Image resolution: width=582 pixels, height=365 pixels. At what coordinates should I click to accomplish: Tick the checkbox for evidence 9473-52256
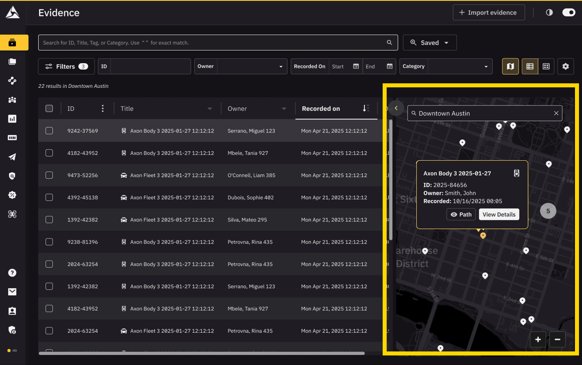click(49, 175)
